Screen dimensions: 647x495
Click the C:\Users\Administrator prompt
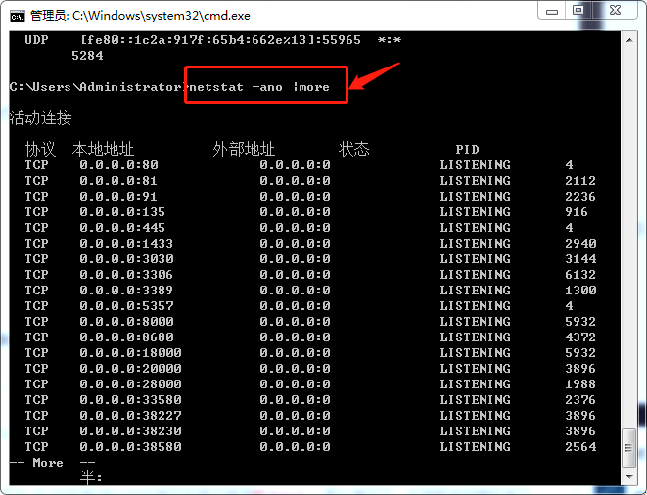[x=96, y=87]
